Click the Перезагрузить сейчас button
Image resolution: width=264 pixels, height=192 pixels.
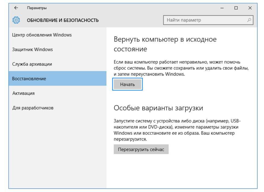141,150
